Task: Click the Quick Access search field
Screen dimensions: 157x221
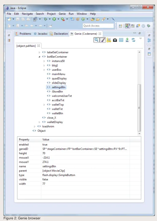Action: pos(98,26)
